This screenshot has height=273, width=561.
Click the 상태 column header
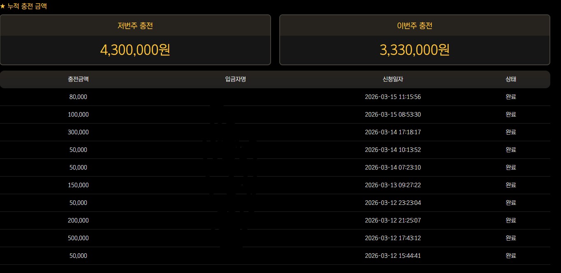(511, 79)
